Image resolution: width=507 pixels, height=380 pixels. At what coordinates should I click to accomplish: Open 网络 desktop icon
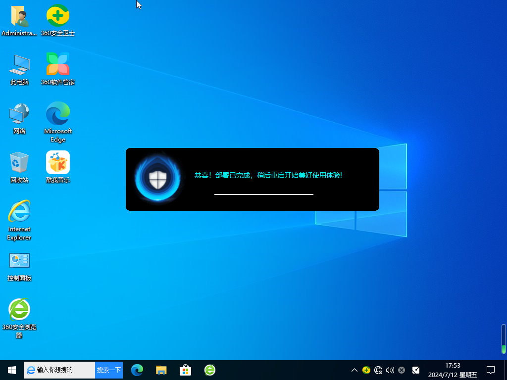pyautogui.click(x=19, y=118)
